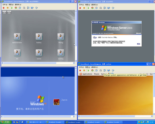Click horizontal scrollbar thumb in cxliu console
Screen dimensions: 155x124
click(107, 116)
